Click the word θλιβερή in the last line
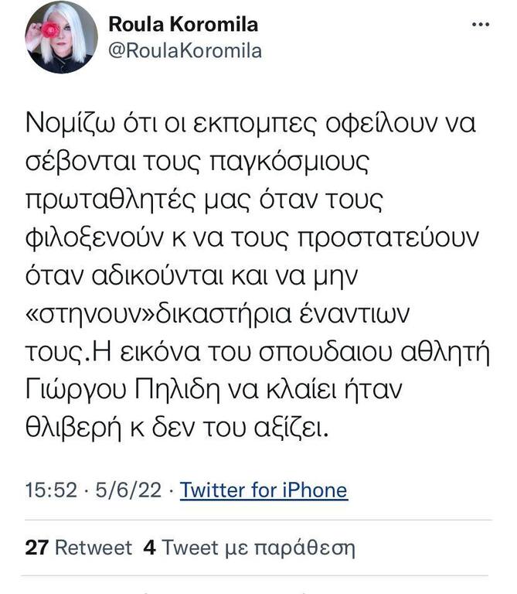517x594 pixels. click(73, 428)
